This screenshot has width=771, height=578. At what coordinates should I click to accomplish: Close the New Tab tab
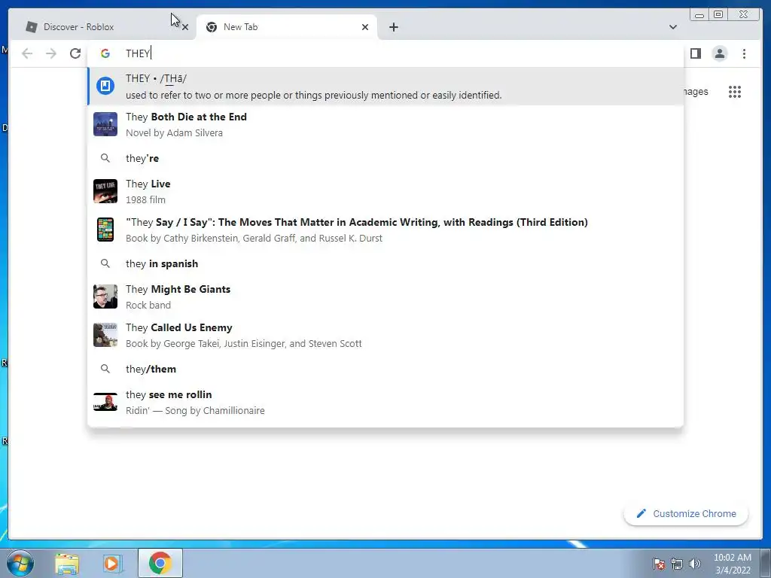(x=365, y=27)
